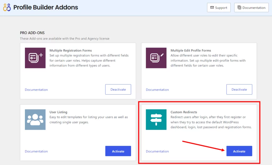Click the User Listing description text
This screenshot has height=165, width=272.
(x=89, y=119)
